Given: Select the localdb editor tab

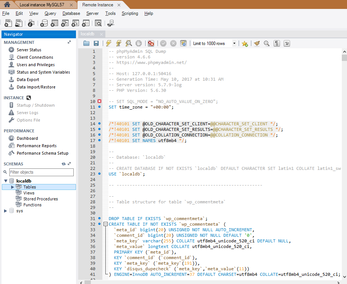Looking at the screenshot, I should pos(87,34).
